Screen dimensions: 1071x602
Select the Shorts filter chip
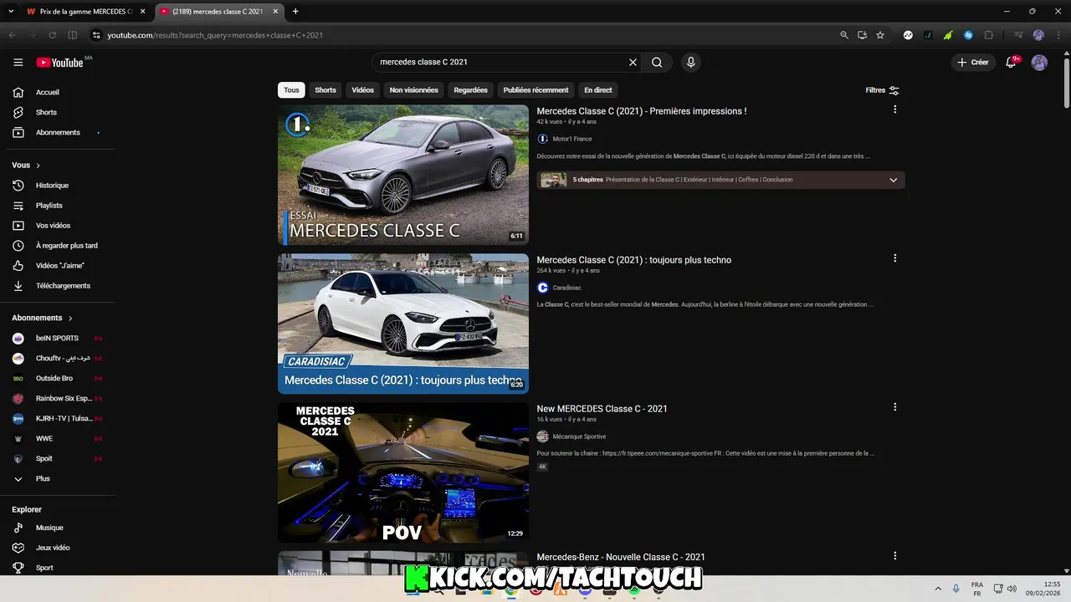point(325,89)
